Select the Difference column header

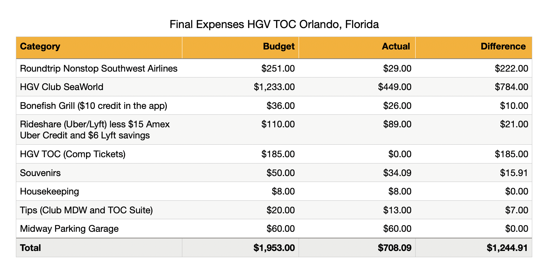(503, 47)
